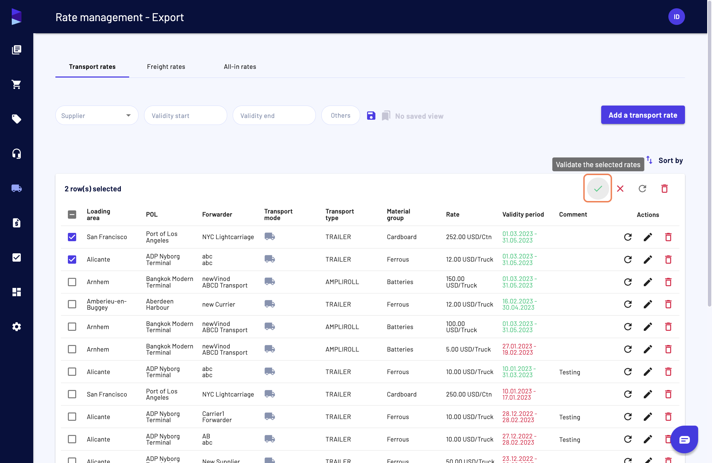This screenshot has height=463, width=712.
Task: Delete selected rows using trash icon in selection bar
Action: pyautogui.click(x=665, y=189)
